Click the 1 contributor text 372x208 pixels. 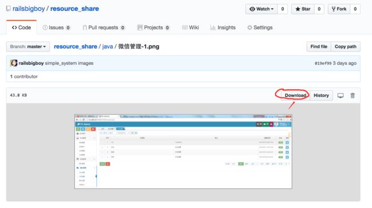tap(23, 76)
